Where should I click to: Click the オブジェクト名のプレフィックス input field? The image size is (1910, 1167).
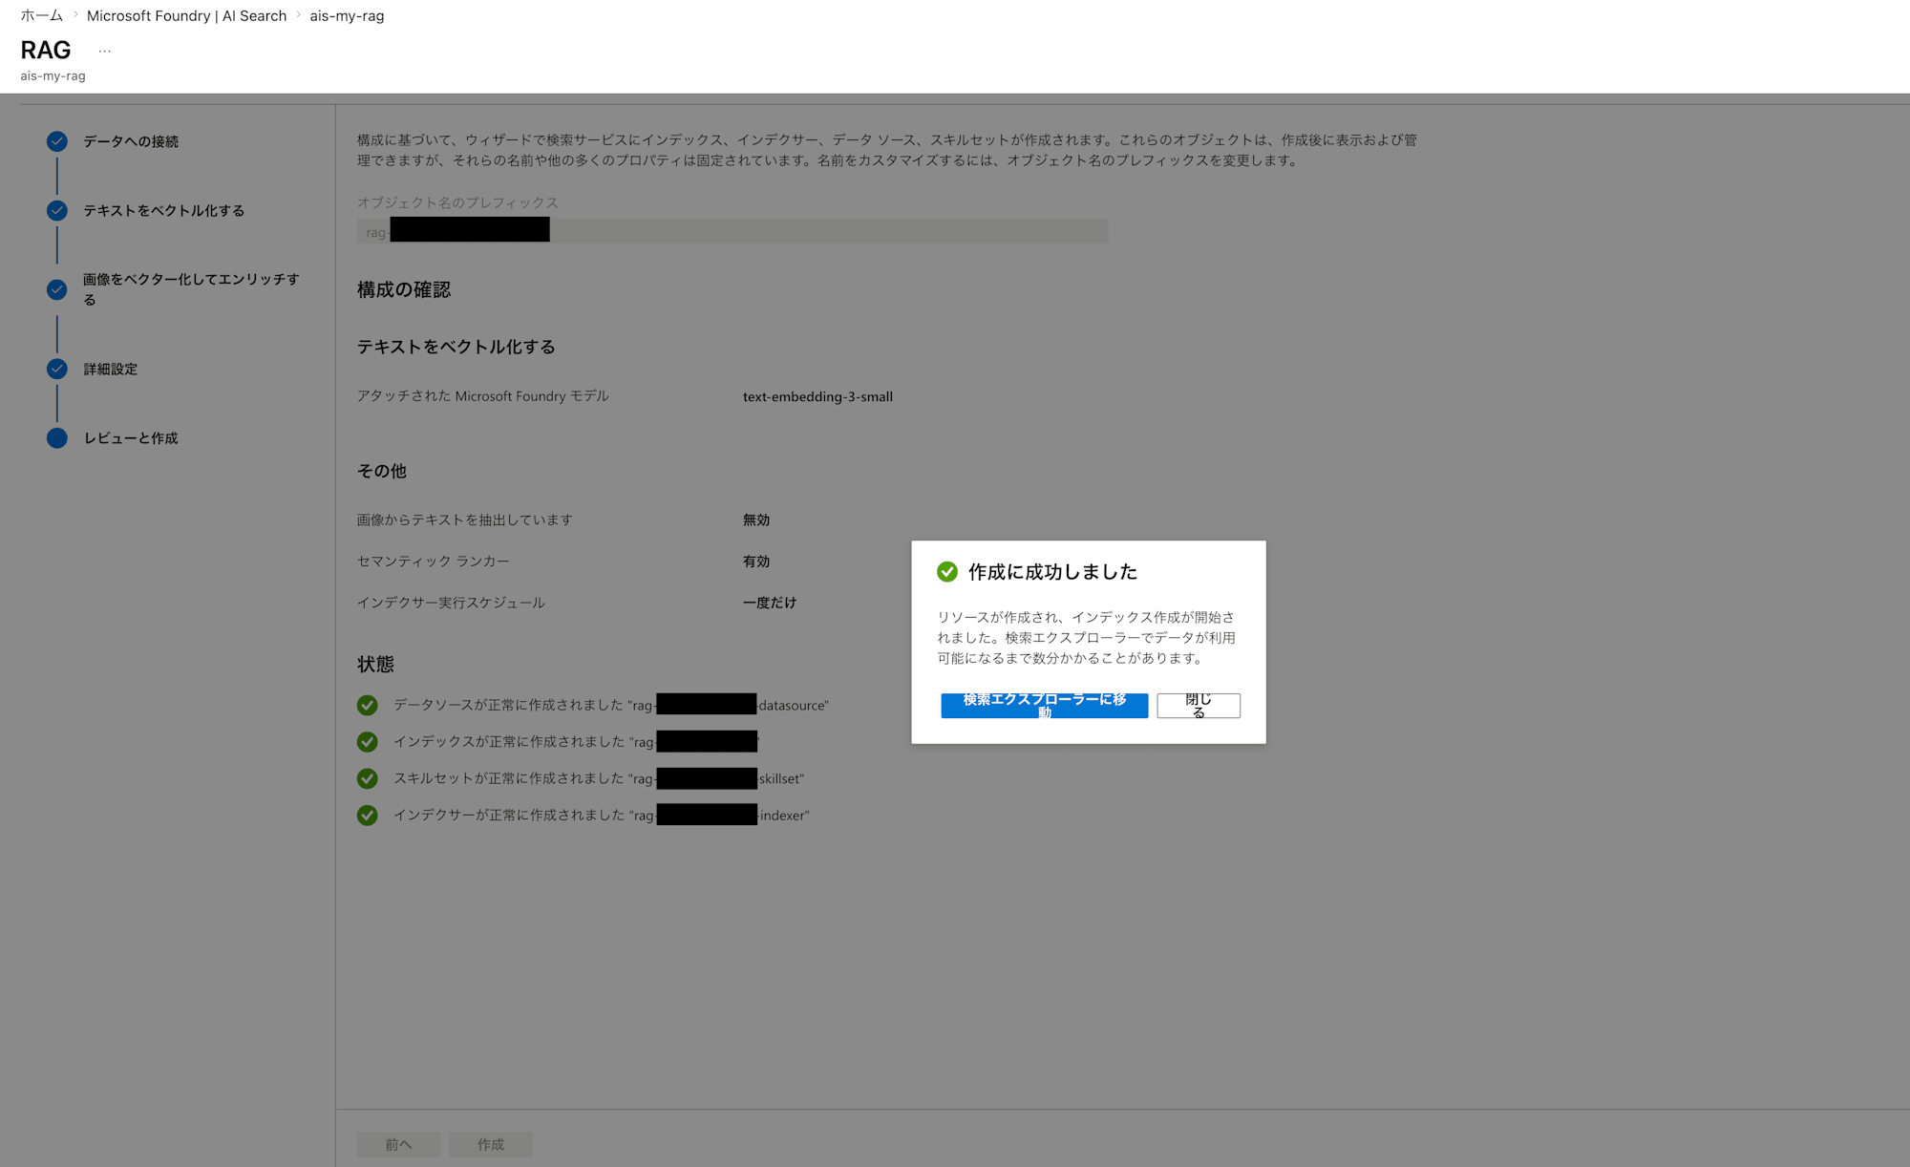[732, 231]
